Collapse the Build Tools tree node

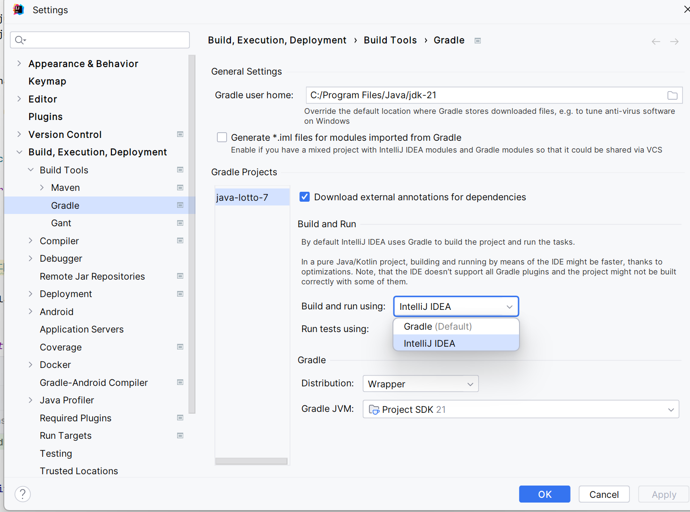[31, 170]
